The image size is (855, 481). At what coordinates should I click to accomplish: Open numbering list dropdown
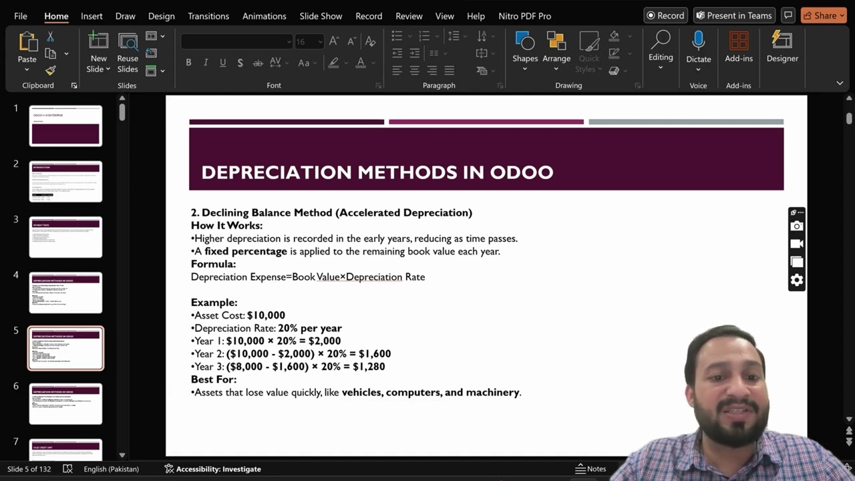pyautogui.click(x=436, y=36)
